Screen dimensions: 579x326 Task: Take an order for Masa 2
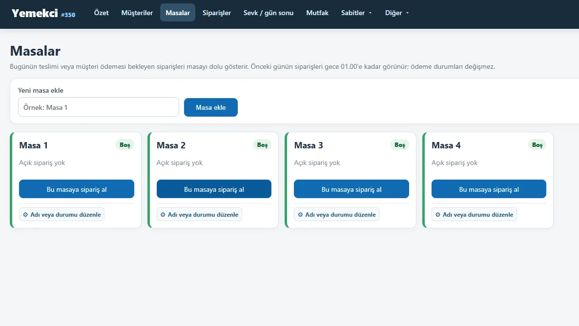click(x=214, y=189)
